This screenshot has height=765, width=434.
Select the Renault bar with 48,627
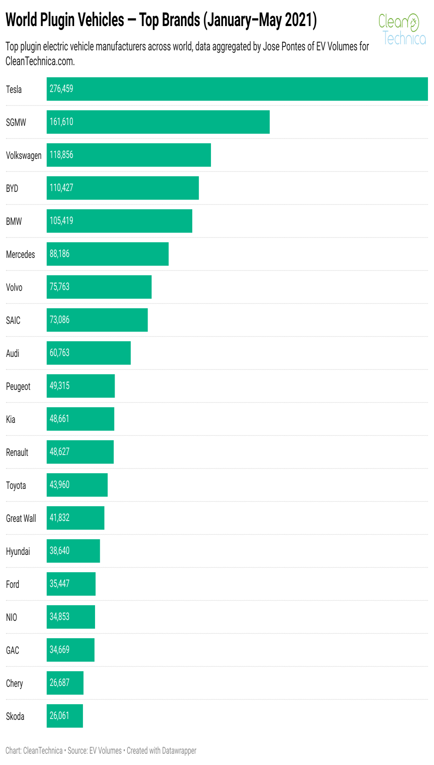[80, 452]
